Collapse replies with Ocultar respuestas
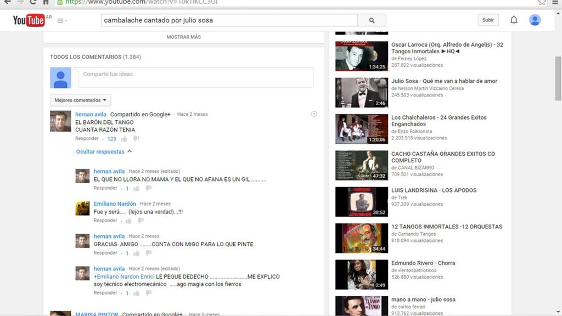Image resolution: width=562 pixels, height=316 pixels. 104,151
